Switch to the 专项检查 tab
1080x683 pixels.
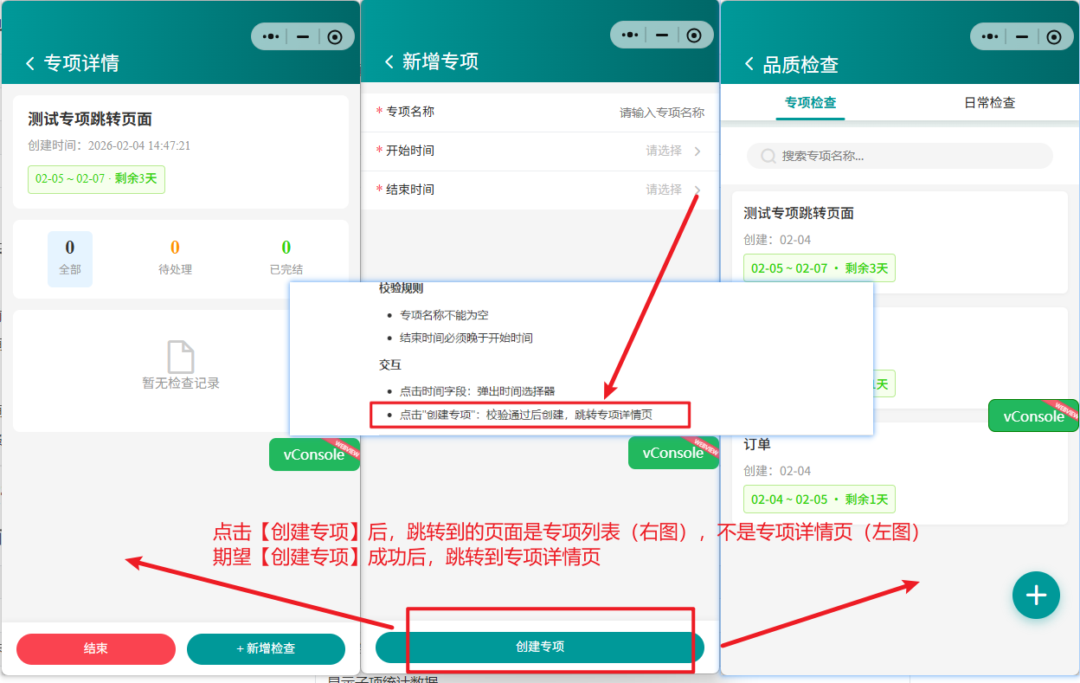click(x=810, y=102)
